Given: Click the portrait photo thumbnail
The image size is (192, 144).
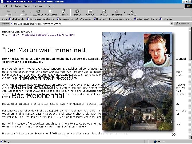Looking at the screenshot, I should [157, 50].
